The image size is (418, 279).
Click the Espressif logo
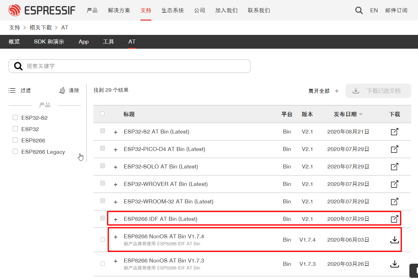click(x=42, y=10)
